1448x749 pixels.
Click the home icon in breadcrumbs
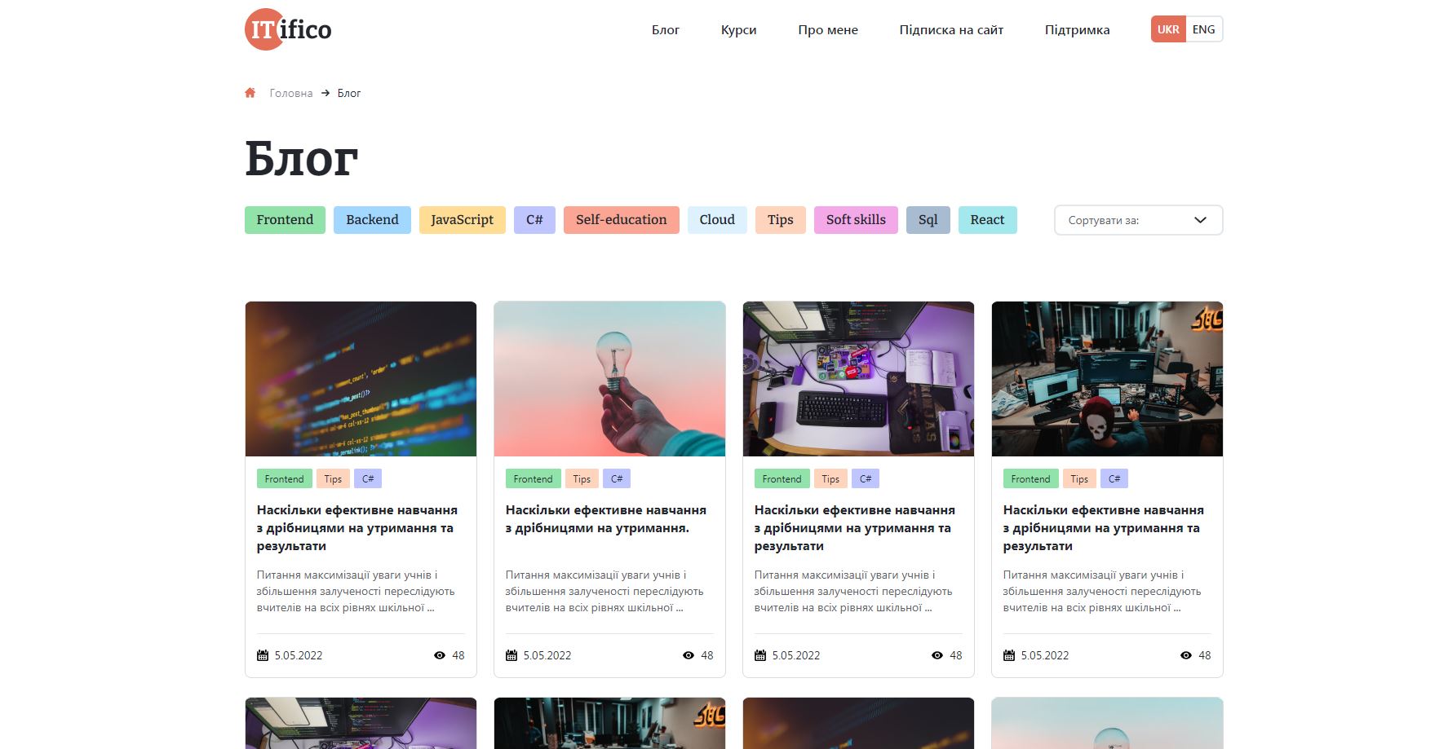point(250,93)
